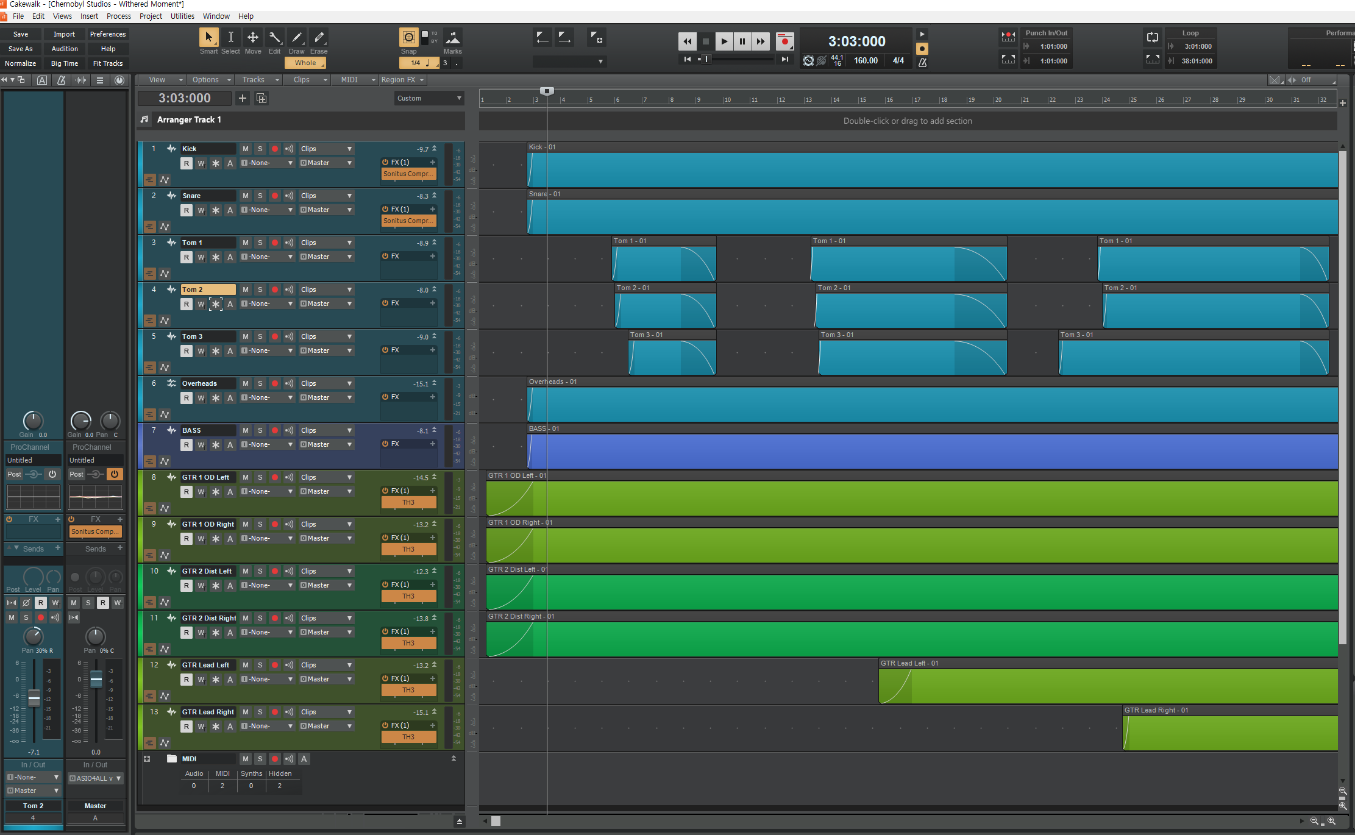Open the Custom track control dropdown
This screenshot has width=1355, height=835.
pyautogui.click(x=429, y=98)
